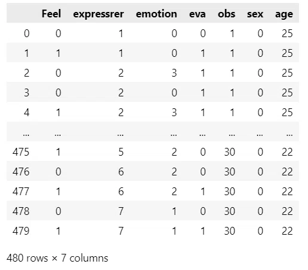Click the sex column header

[x=255, y=14]
